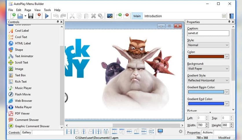Click the brown Color swatch
The height and width of the screenshot is (140, 242).
pyautogui.click(x=206, y=57)
